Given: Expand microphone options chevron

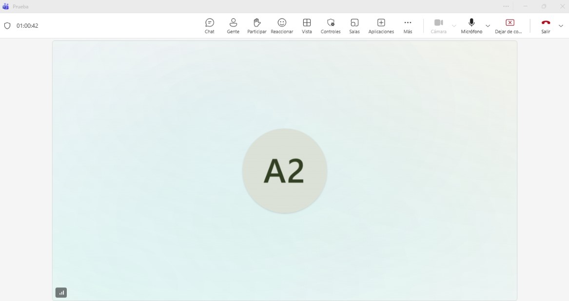Looking at the screenshot, I should point(488,26).
